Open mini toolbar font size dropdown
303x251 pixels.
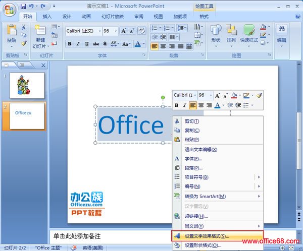pos(211,95)
